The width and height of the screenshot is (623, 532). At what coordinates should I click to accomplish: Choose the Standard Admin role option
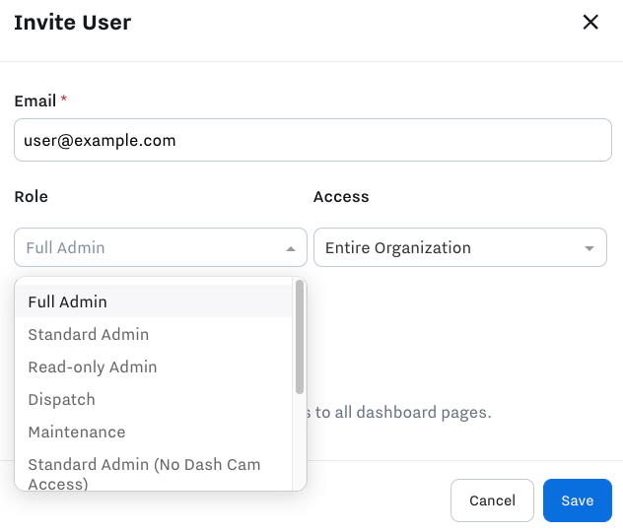(x=89, y=334)
